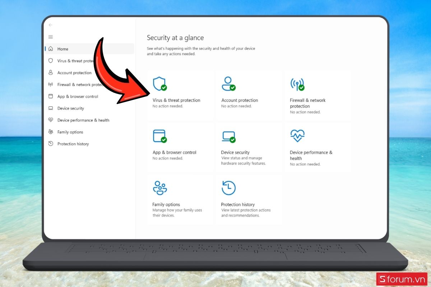The image size is (431, 287).
Task: Click the large person icon on Account protection tile
Action: (x=228, y=84)
